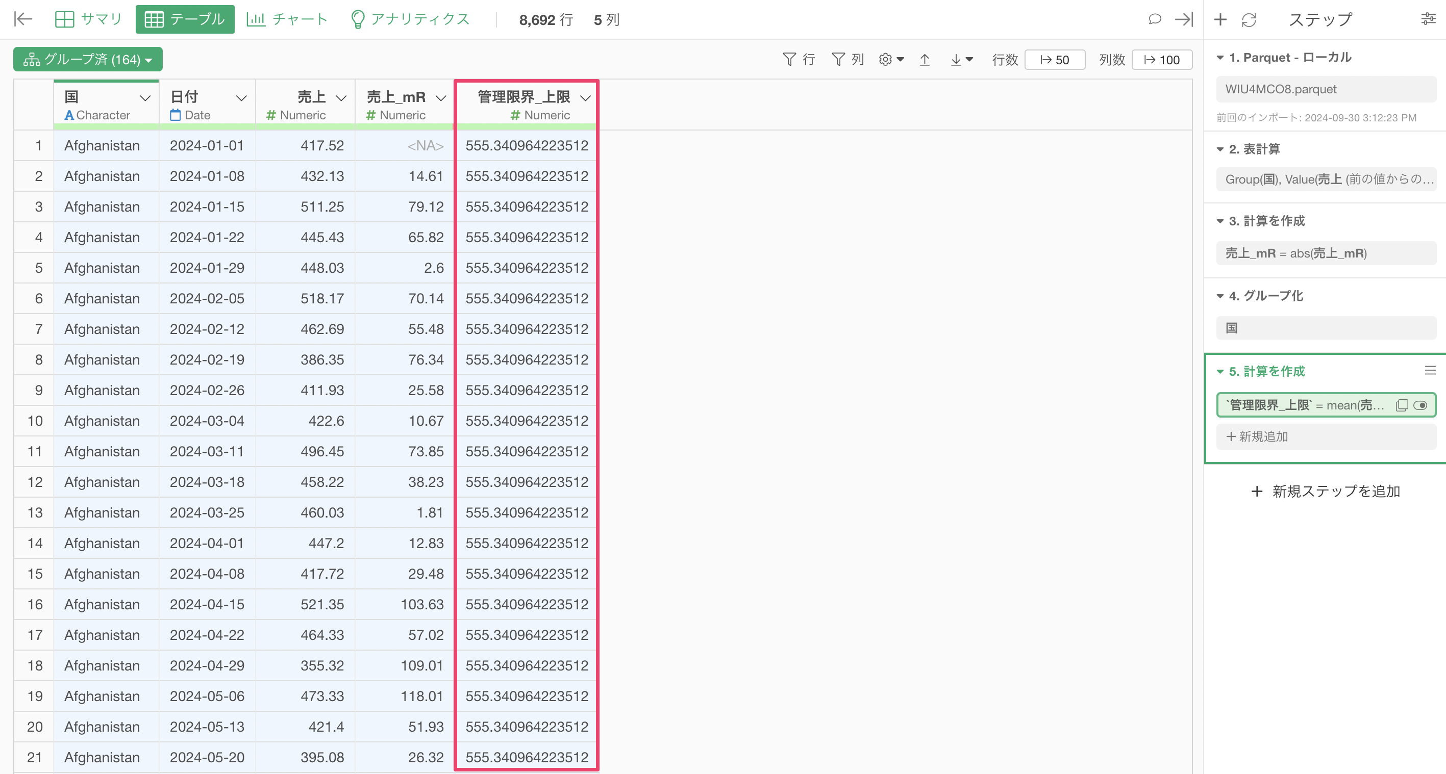Select the 売上 value 511.25
This screenshot has width=1446, height=774.
[305, 207]
